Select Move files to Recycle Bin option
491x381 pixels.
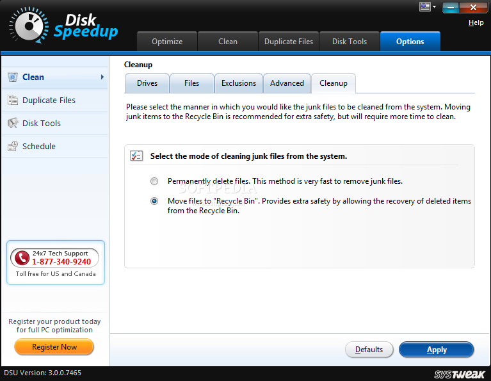point(154,201)
